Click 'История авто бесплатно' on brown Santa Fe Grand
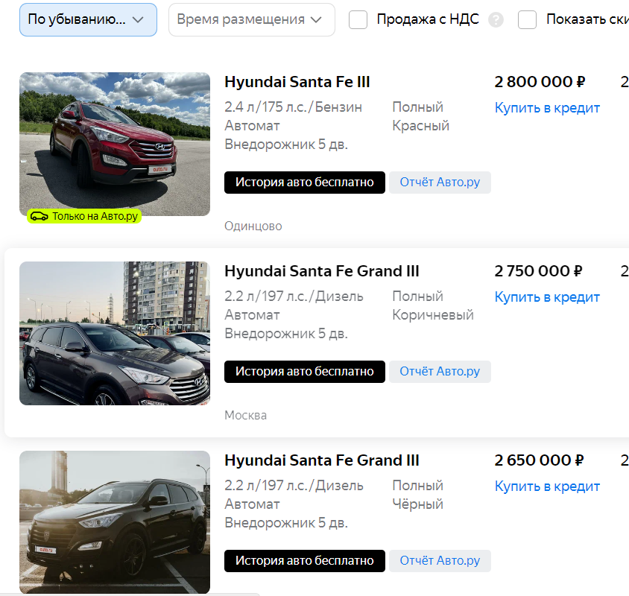Screen dimensions: 629x596 (305, 372)
